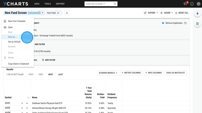Select Goldman Sachs Physical Gold ETF name
The image size is (202, 113).
point(47,103)
